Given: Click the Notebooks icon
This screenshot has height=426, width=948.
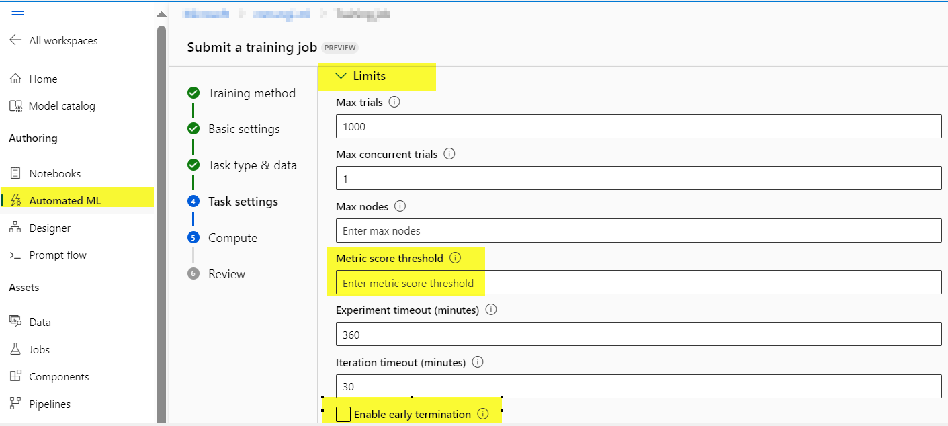Looking at the screenshot, I should coord(15,173).
